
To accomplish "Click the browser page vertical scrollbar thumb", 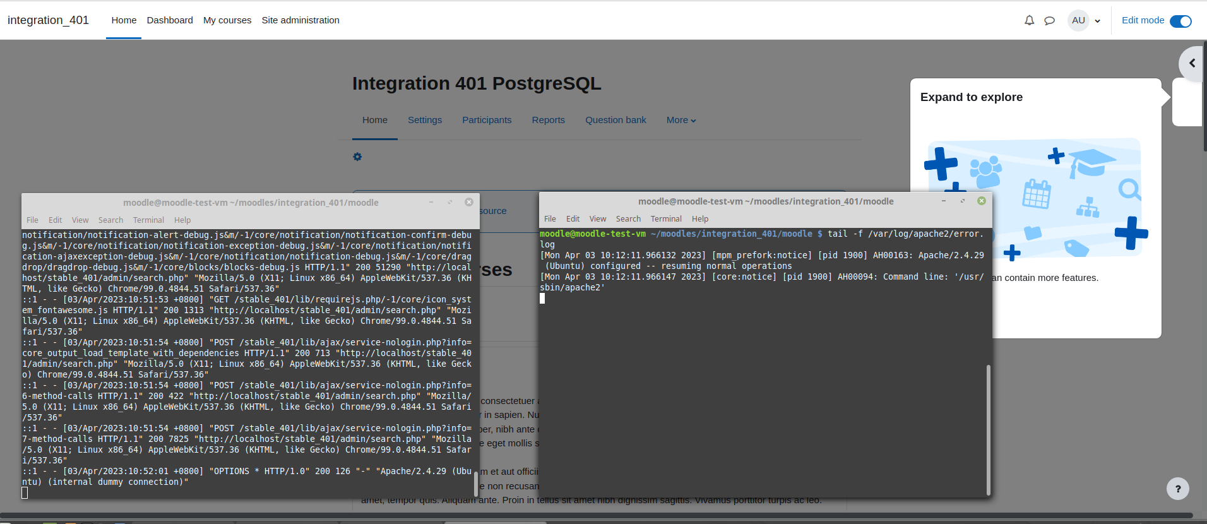I will (1205, 97).
